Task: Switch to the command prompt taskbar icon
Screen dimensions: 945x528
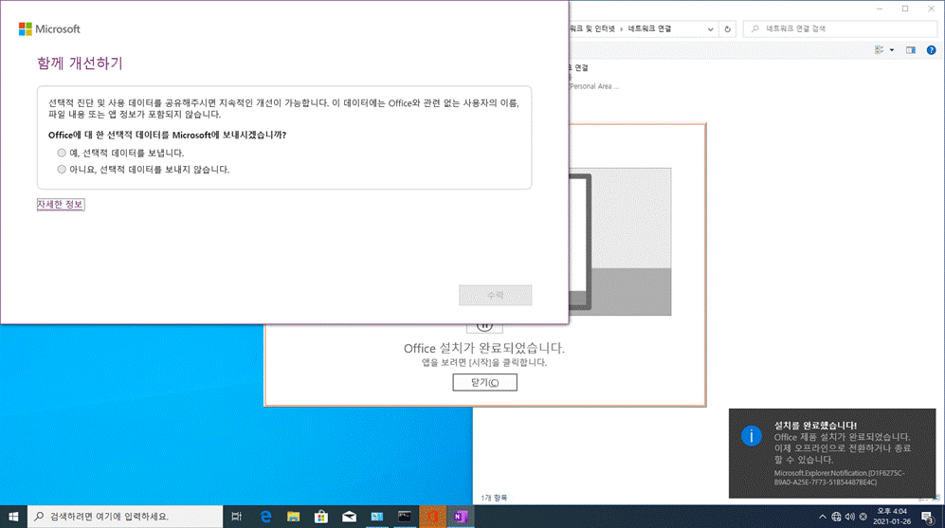Action: pos(405,517)
